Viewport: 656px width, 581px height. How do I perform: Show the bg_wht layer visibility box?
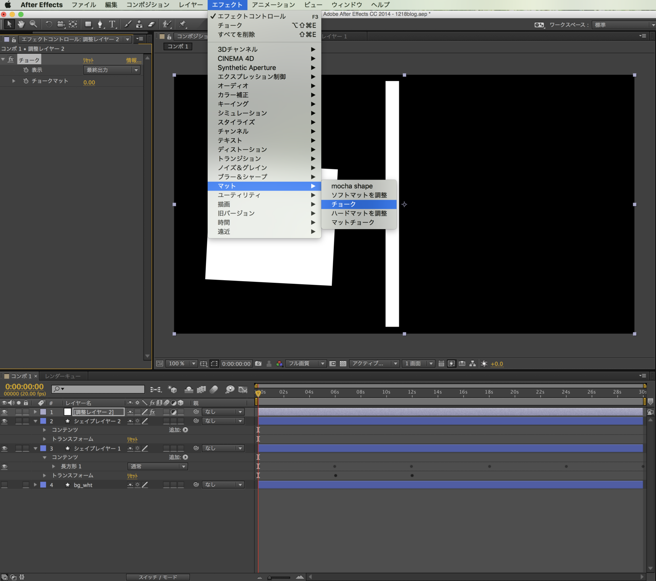[4, 485]
